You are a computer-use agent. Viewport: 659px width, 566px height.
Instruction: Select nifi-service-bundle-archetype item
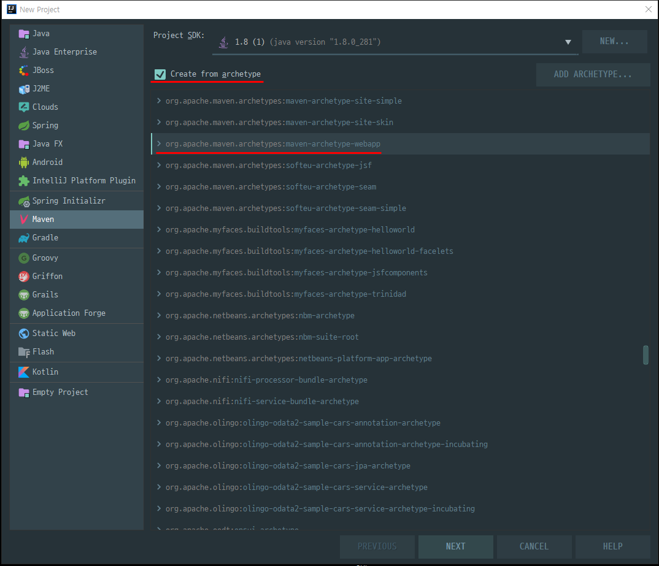click(x=400, y=401)
